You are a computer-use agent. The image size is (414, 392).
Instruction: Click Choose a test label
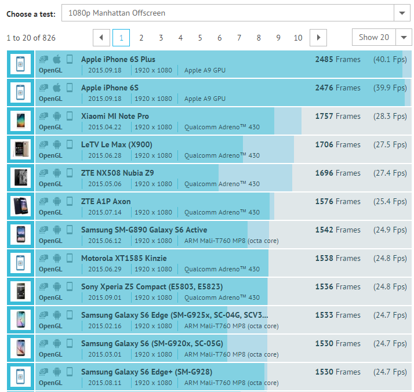click(x=31, y=14)
